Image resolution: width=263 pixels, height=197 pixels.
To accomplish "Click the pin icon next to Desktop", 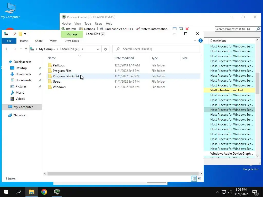I will (40, 68).
